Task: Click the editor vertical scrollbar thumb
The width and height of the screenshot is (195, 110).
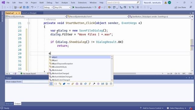Action: [x=192, y=45]
